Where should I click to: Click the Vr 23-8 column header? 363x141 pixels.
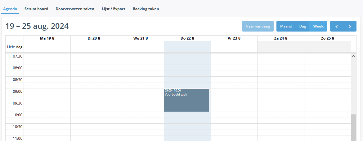click(234, 38)
